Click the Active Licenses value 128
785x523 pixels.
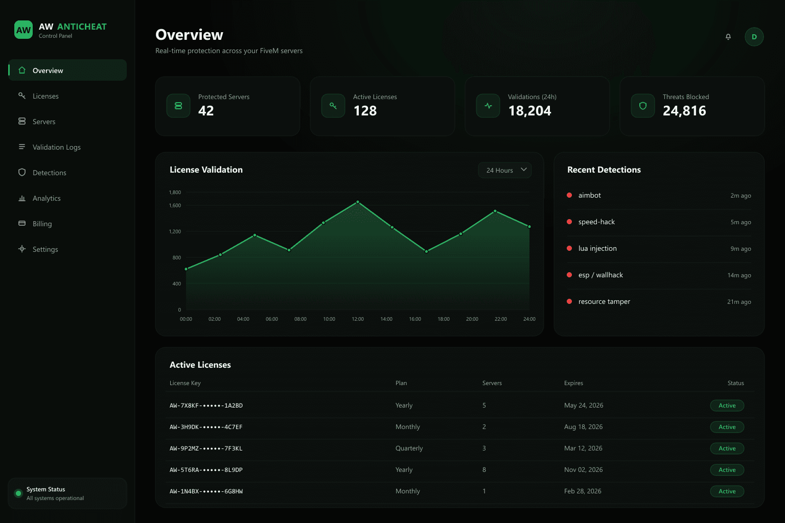(365, 111)
